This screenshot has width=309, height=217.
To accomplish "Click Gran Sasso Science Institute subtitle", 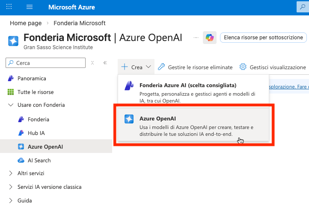I will pos(58,47).
